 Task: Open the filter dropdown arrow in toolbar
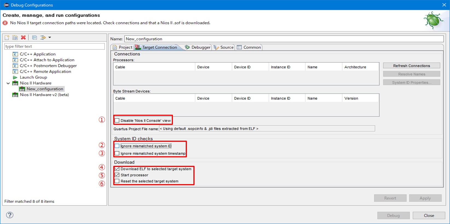pos(50,37)
